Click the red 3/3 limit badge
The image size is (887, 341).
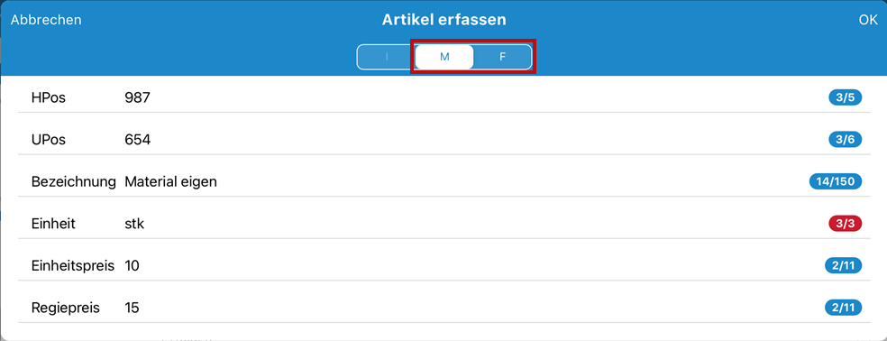(846, 224)
